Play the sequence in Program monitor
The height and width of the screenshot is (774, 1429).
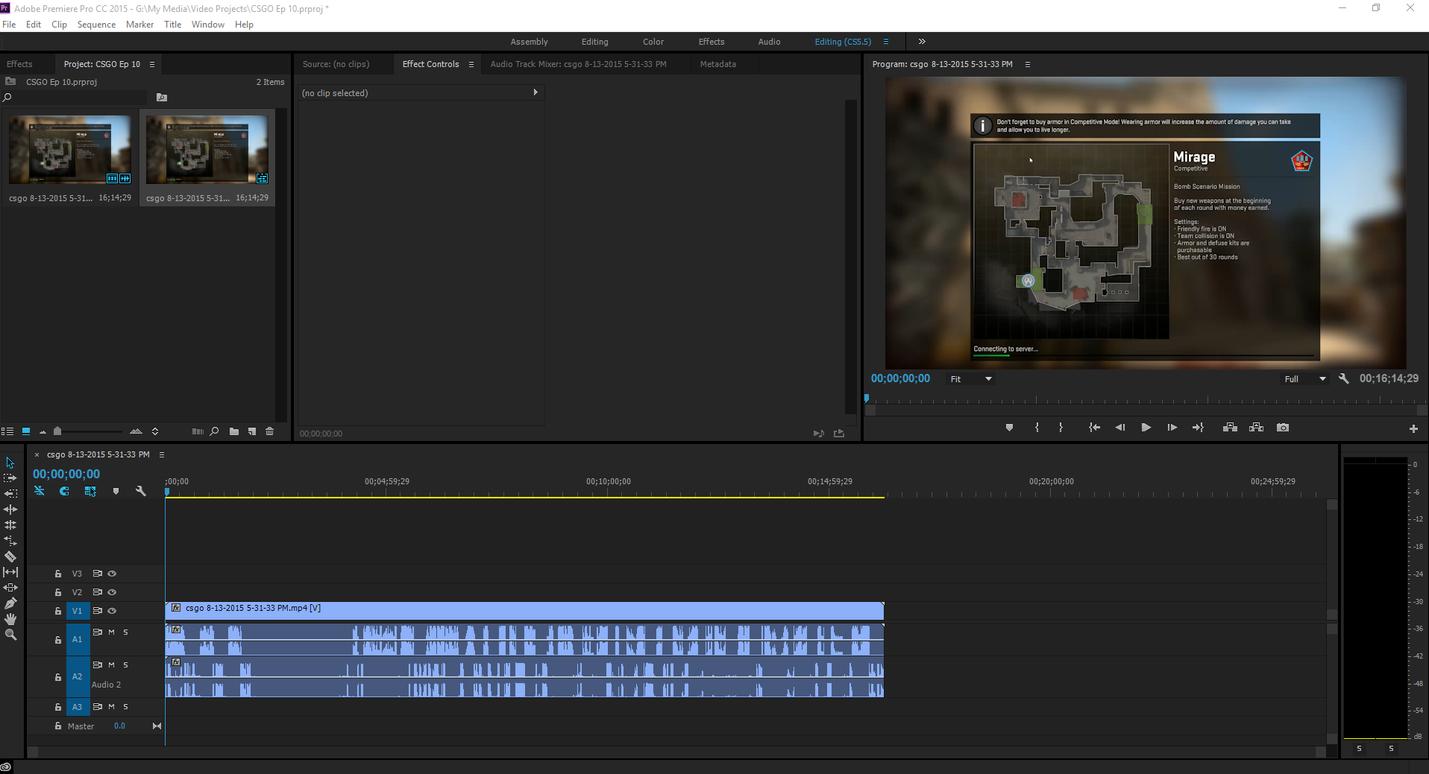tap(1146, 428)
